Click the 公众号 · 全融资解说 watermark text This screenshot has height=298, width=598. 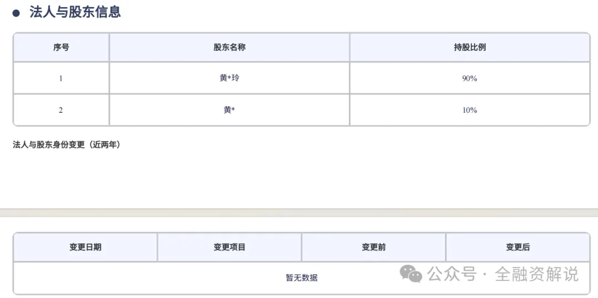tap(503, 274)
